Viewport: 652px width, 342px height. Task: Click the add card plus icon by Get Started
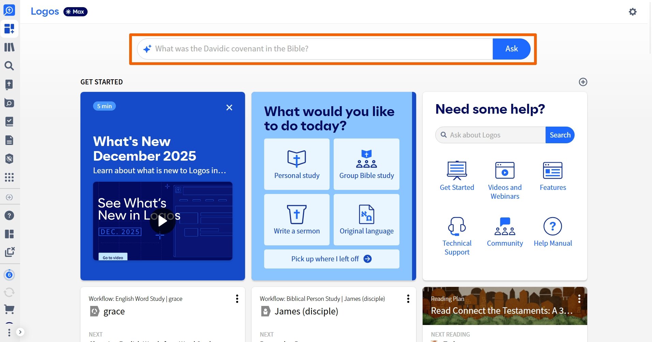tap(583, 82)
